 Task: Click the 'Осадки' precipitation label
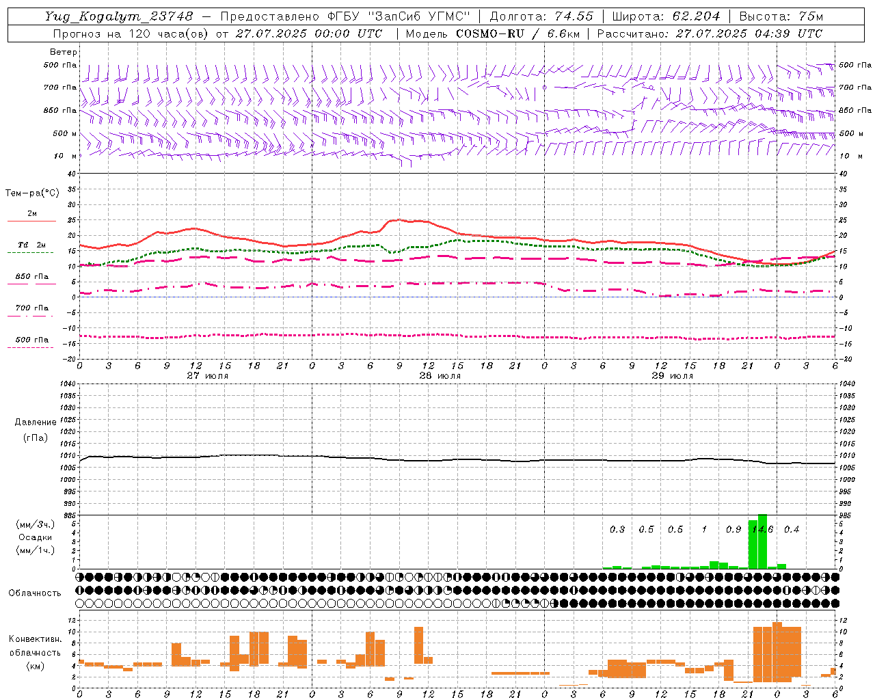[x=36, y=537]
